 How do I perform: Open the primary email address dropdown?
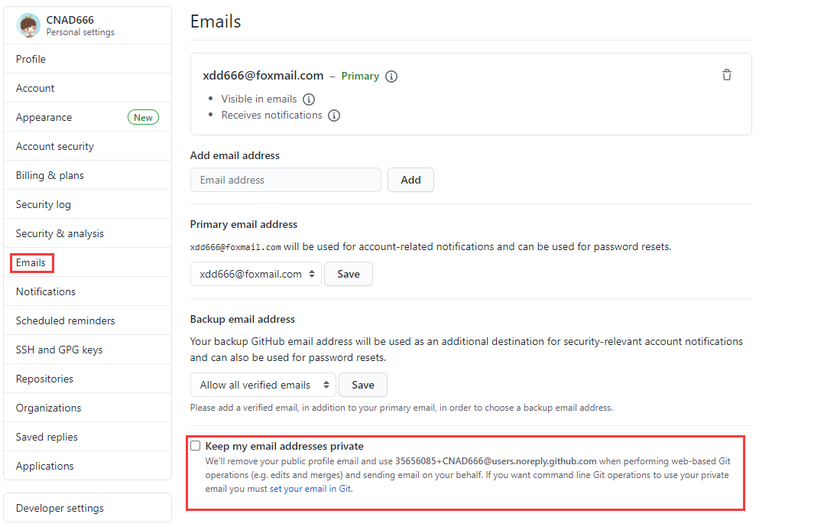[x=256, y=274]
